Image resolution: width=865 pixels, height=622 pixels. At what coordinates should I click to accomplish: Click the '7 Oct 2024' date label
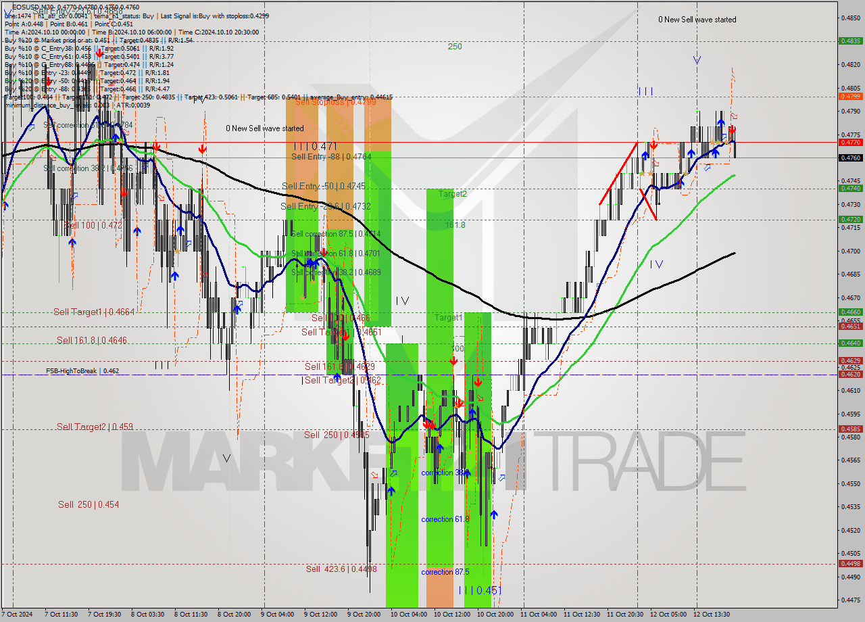(x=16, y=615)
